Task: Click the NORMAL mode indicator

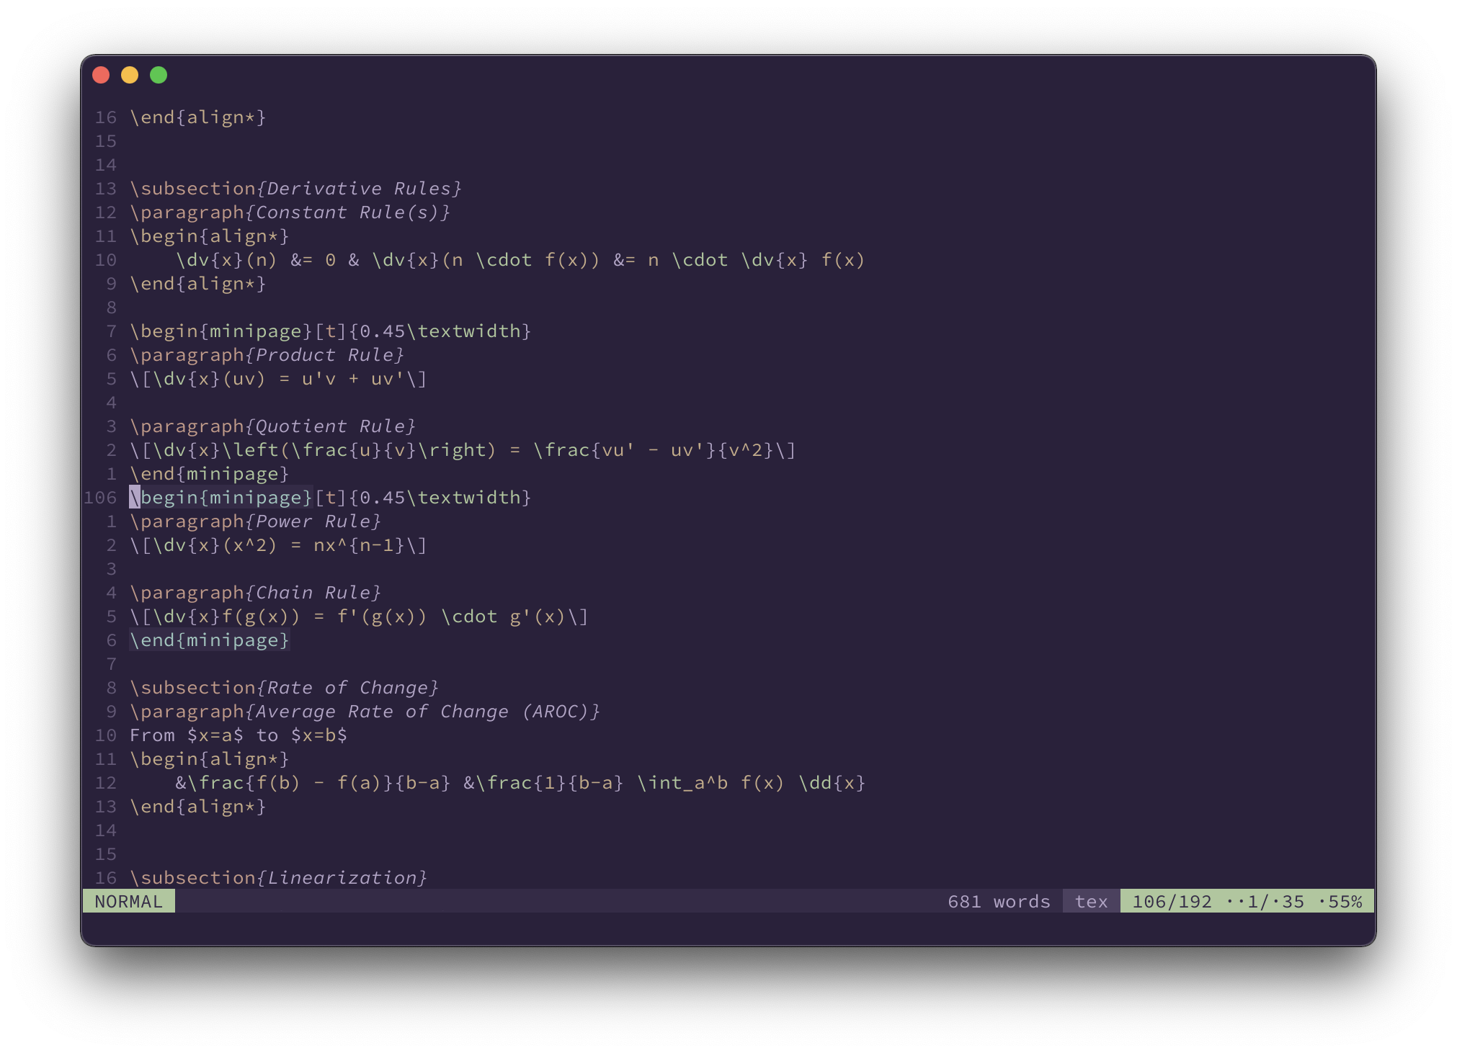Action: [x=128, y=902]
